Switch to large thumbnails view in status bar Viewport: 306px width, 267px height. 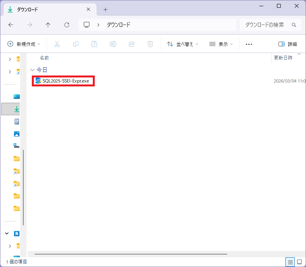tap(299, 262)
